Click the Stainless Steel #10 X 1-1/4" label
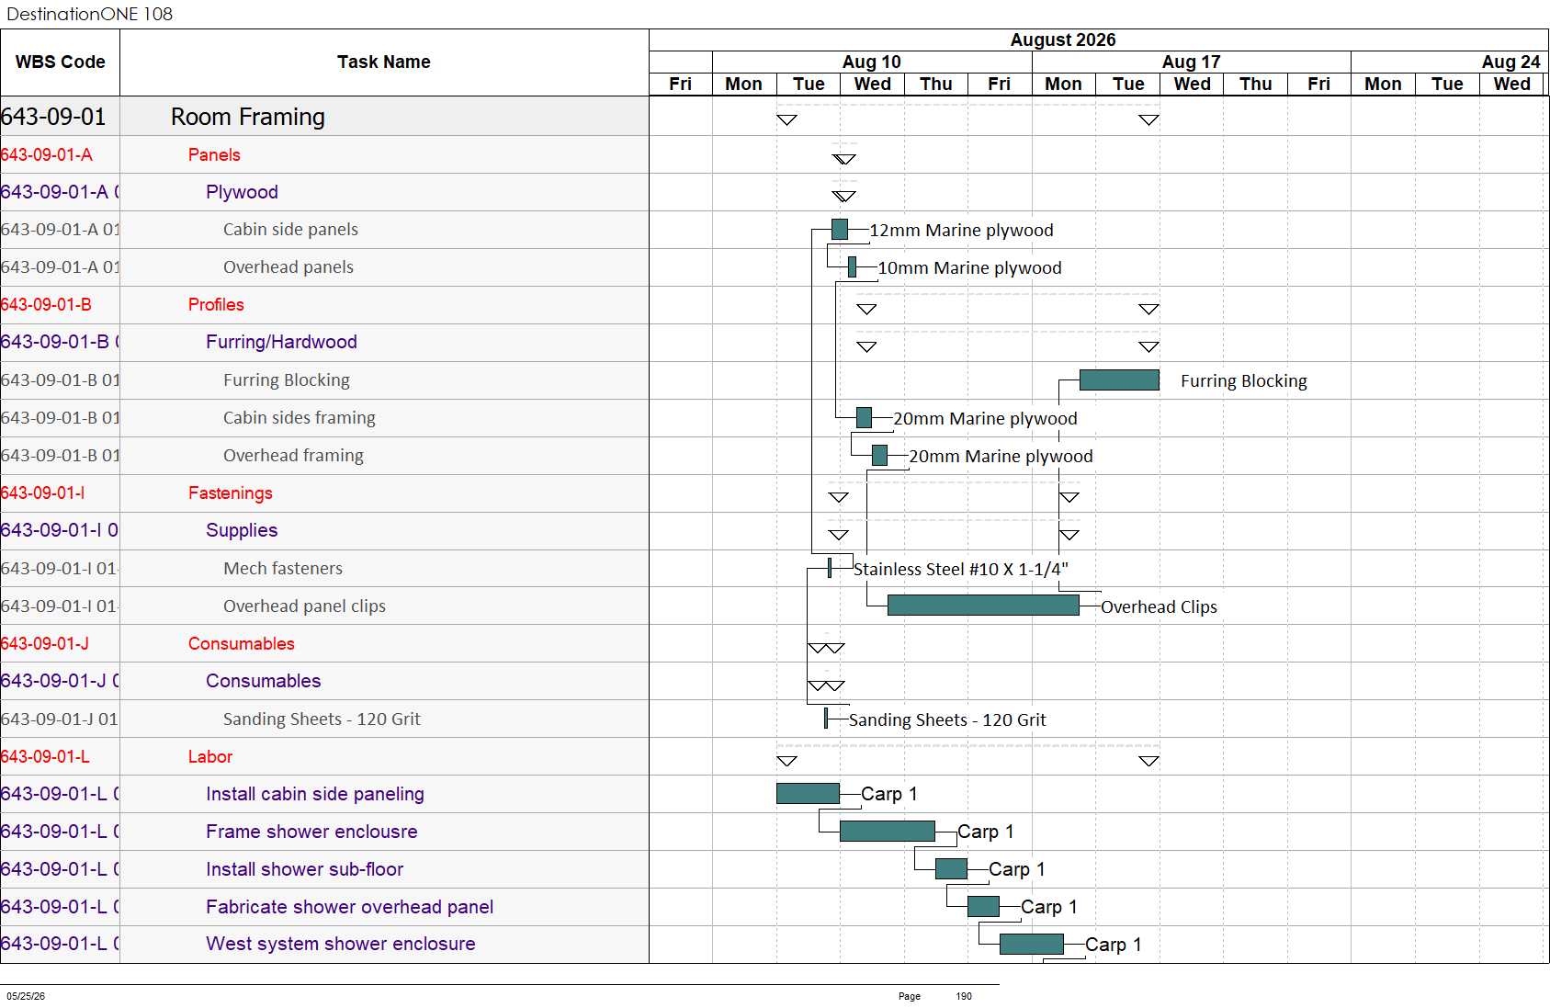The width and height of the screenshot is (1550, 1008). 961,570
